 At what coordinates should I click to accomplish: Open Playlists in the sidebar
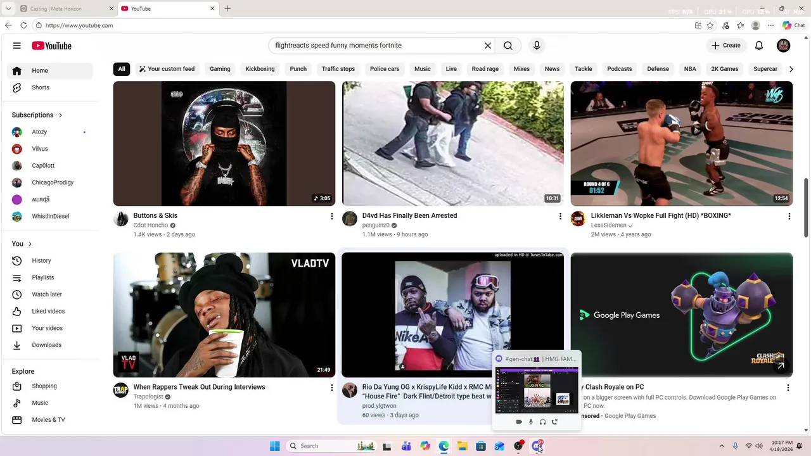pos(48,277)
